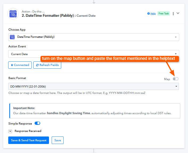Click the Save button

(58, 140)
